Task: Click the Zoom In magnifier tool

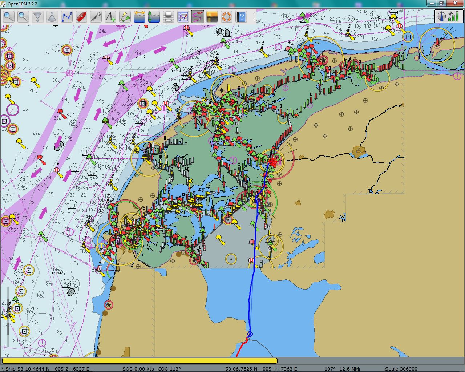Action: (9, 17)
